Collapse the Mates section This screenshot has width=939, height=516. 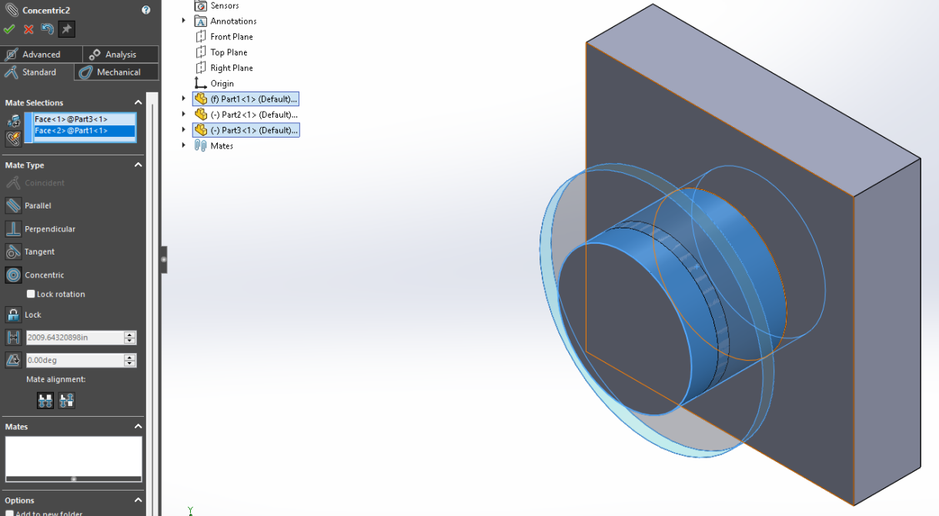(139, 426)
